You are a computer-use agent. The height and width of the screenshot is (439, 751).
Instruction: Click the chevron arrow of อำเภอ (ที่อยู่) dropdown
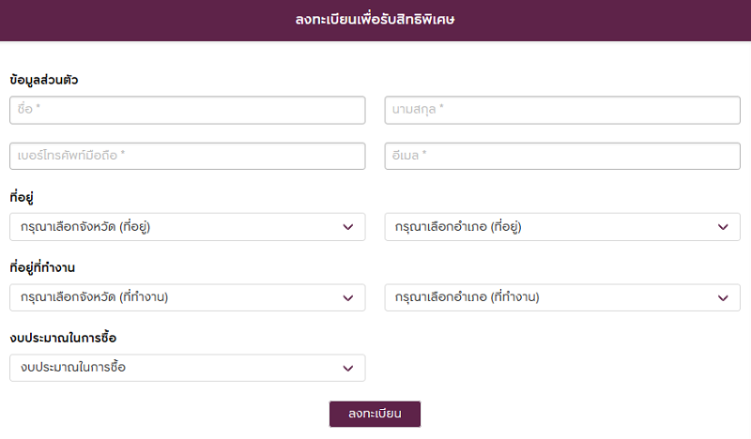coord(723,227)
